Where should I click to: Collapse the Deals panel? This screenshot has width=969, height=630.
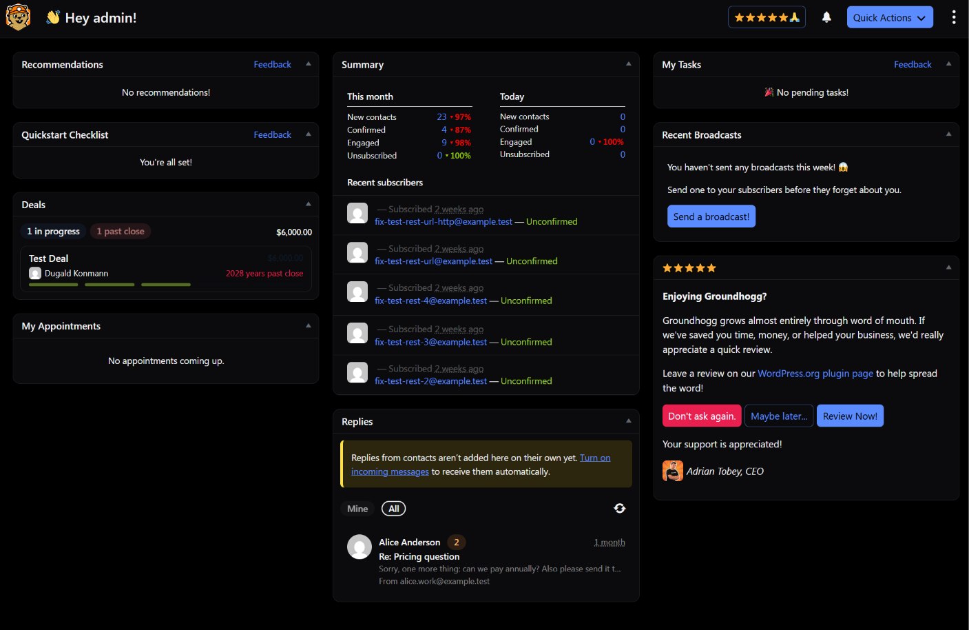pyautogui.click(x=309, y=205)
